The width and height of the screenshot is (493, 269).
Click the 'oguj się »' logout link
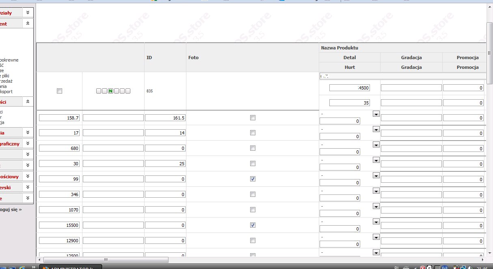tap(11, 209)
